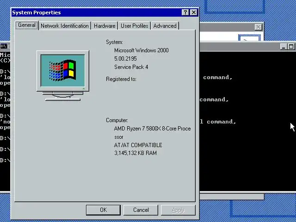Click the '3,145,132 KB RAM' value

pos(136,153)
